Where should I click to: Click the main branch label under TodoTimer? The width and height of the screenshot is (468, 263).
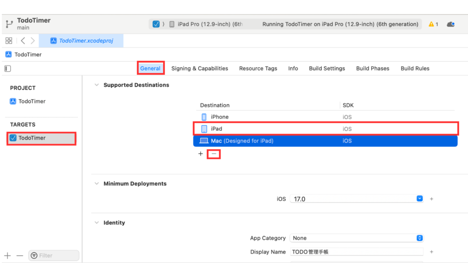pos(23,28)
